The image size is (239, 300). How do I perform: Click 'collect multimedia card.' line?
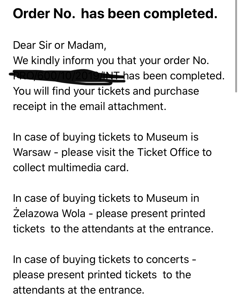[71, 167]
